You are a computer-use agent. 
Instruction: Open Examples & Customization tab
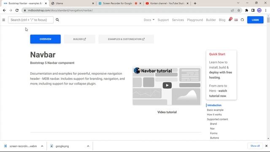pos(126,39)
